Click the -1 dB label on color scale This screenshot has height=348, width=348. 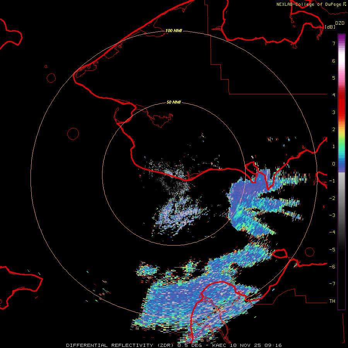[332, 181]
